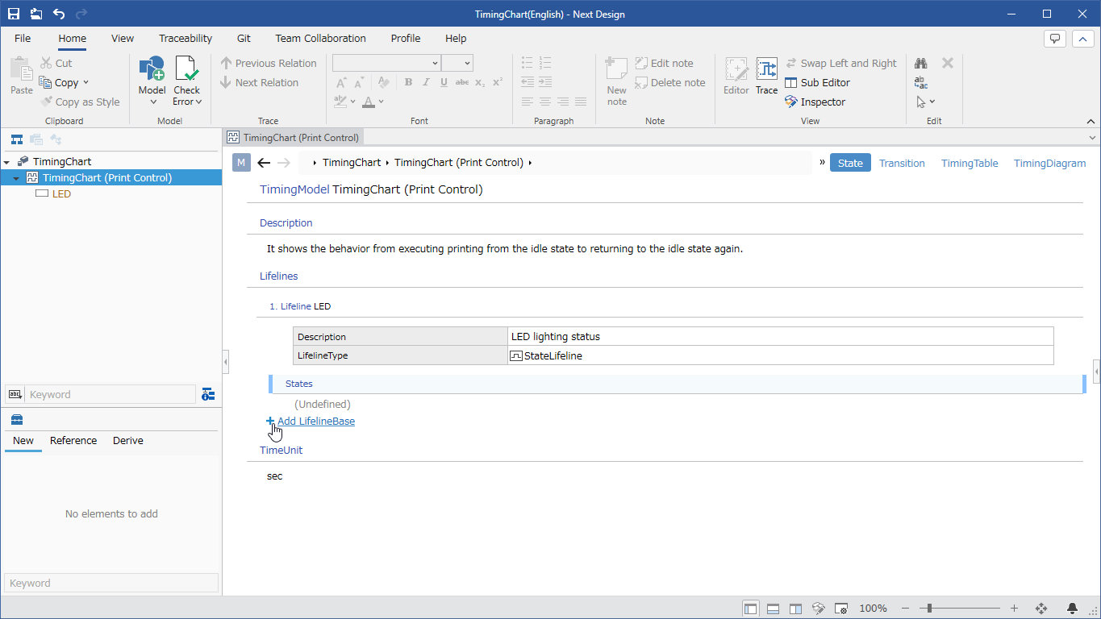This screenshot has height=619, width=1101.
Task: Switch to the TimingTable view link
Action: [x=970, y=163]
